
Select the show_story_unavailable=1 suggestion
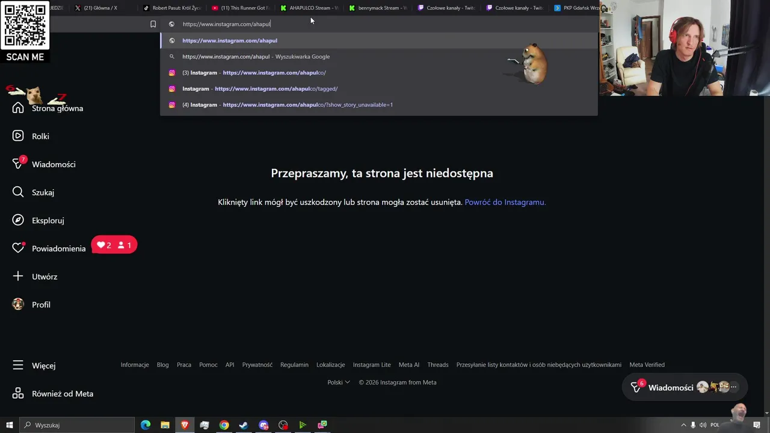379,105
